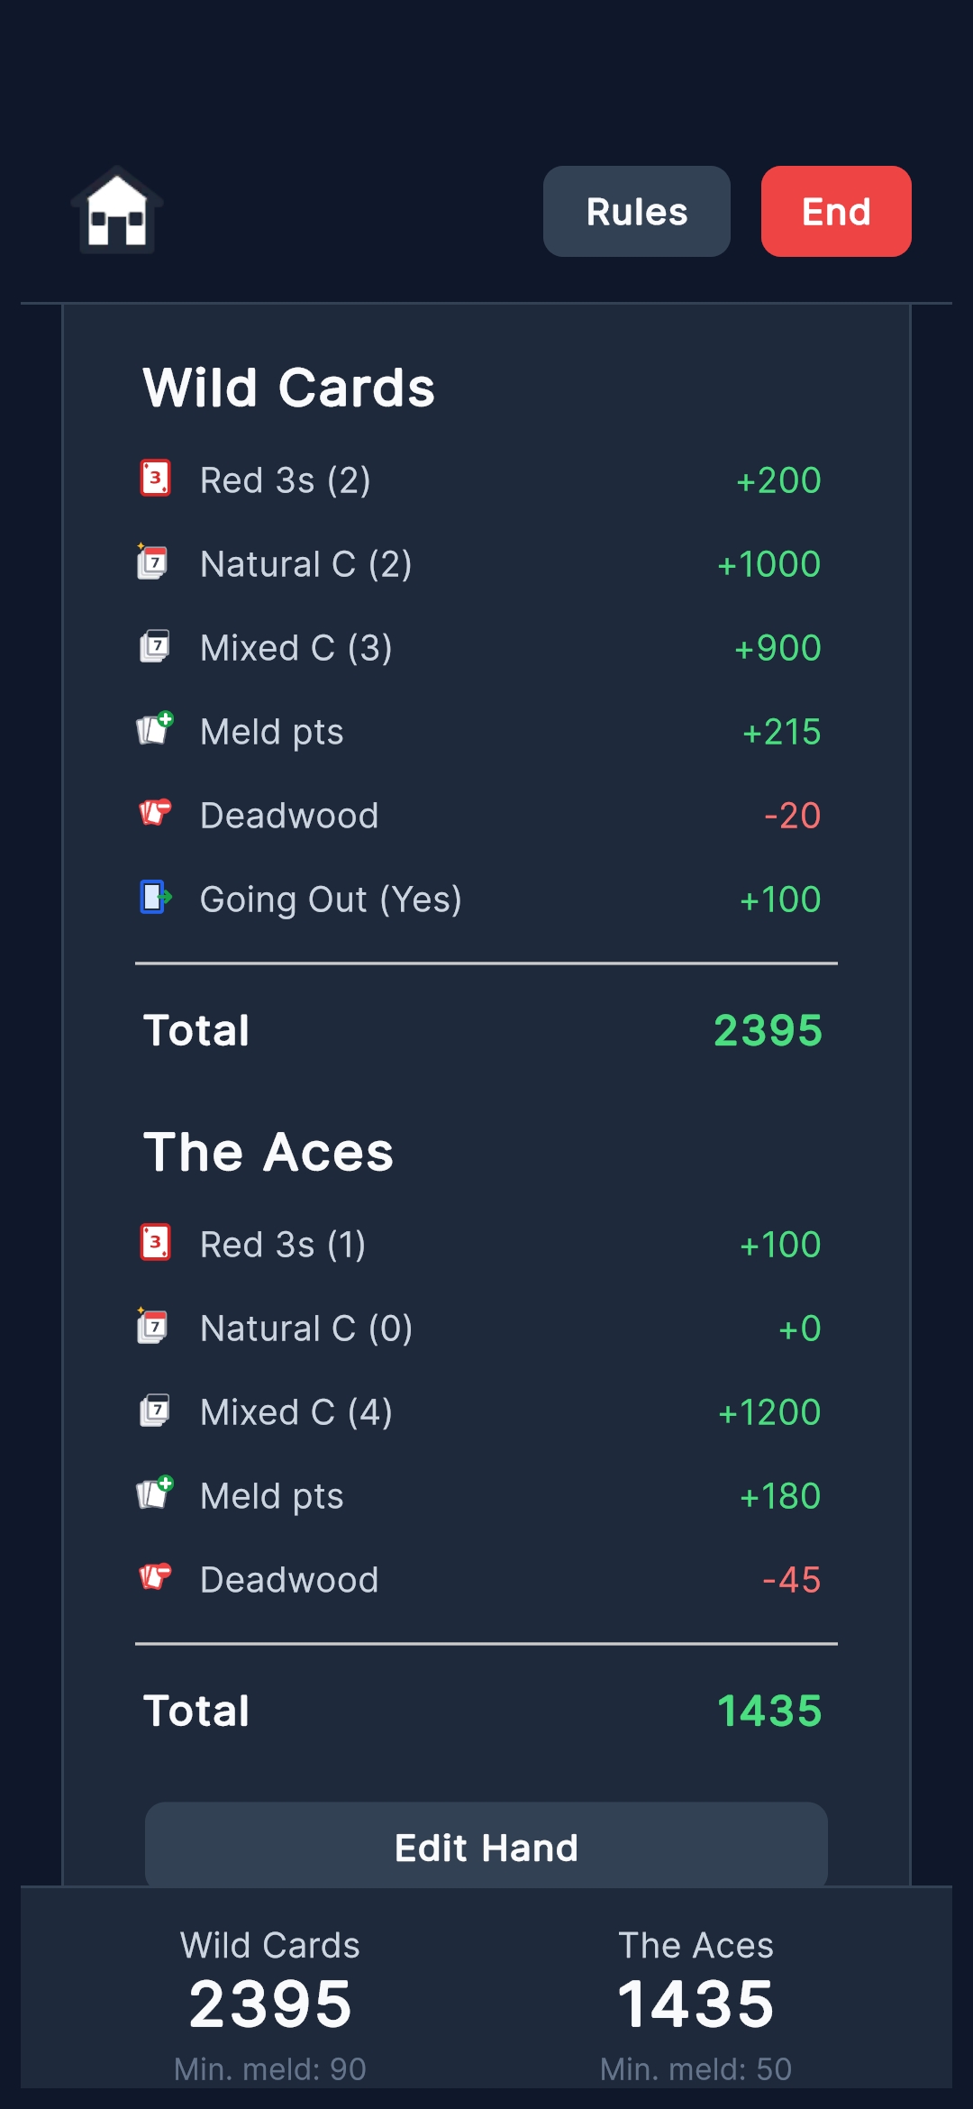973x2109 pixels.
Task: Click The Aces Mixed Canasta icon
Action: coord(155,1411)
